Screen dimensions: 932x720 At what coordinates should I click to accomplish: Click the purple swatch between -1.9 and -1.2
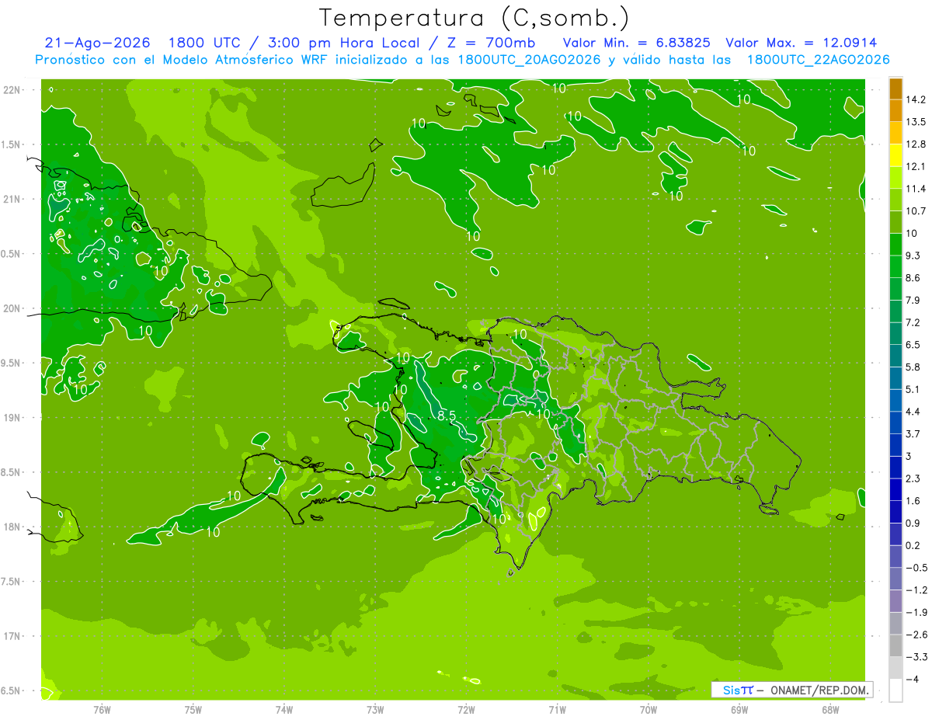[895, 600]
